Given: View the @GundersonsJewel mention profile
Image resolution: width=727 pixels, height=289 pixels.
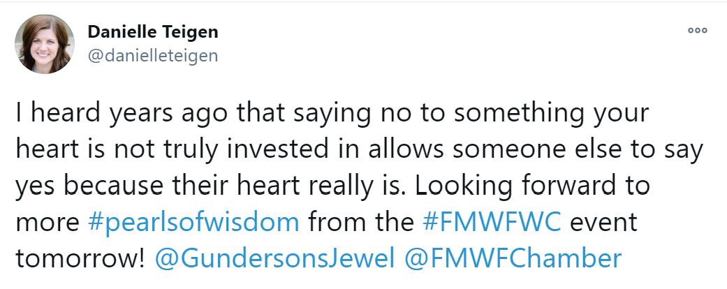Looking at the screenshot, I should point(274,259).
